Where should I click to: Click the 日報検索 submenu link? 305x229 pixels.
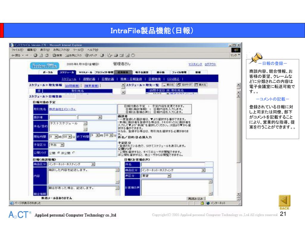(155, 79)
